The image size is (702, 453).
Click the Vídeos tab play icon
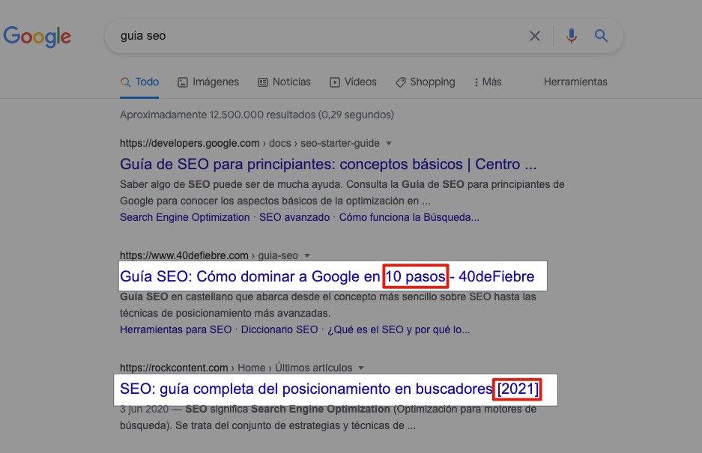334,82
